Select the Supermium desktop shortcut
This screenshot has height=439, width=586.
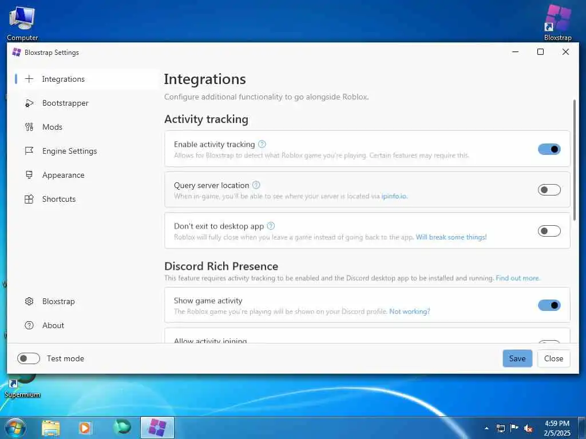click(22, 388)
